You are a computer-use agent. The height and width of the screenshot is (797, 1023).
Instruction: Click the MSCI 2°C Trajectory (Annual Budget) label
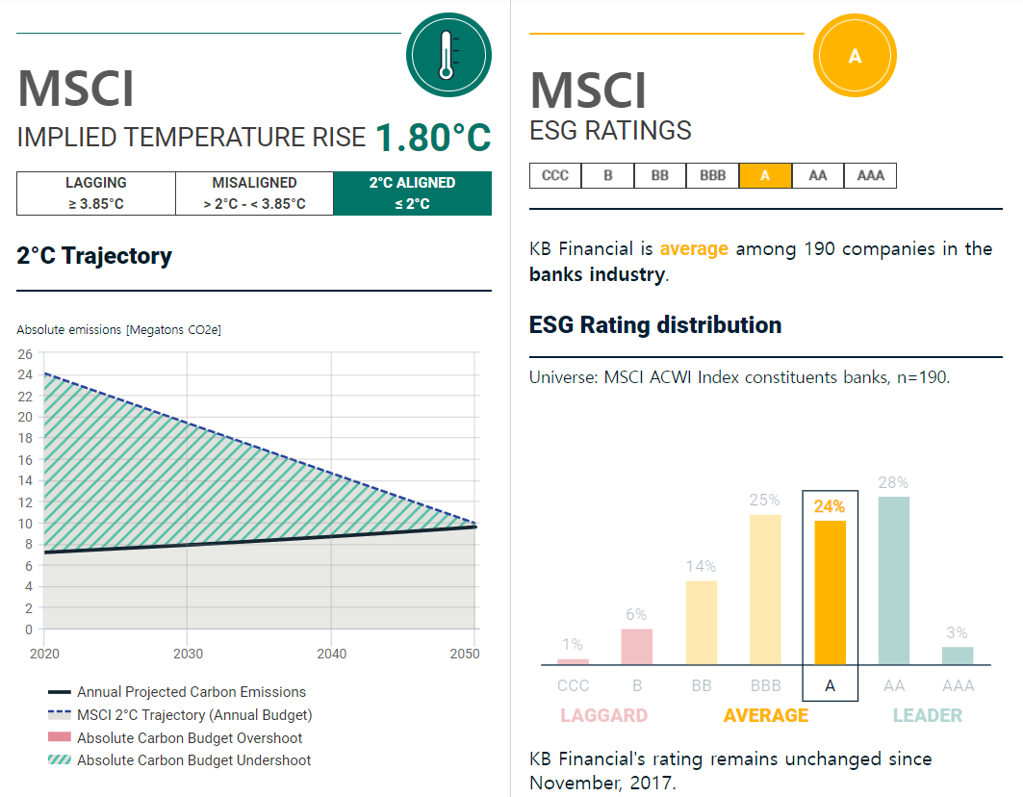194,715
